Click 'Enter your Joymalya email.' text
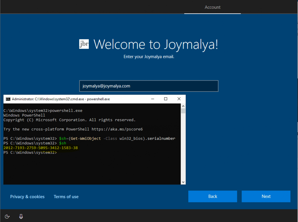298x222 pixels. (x=149, y=57)
